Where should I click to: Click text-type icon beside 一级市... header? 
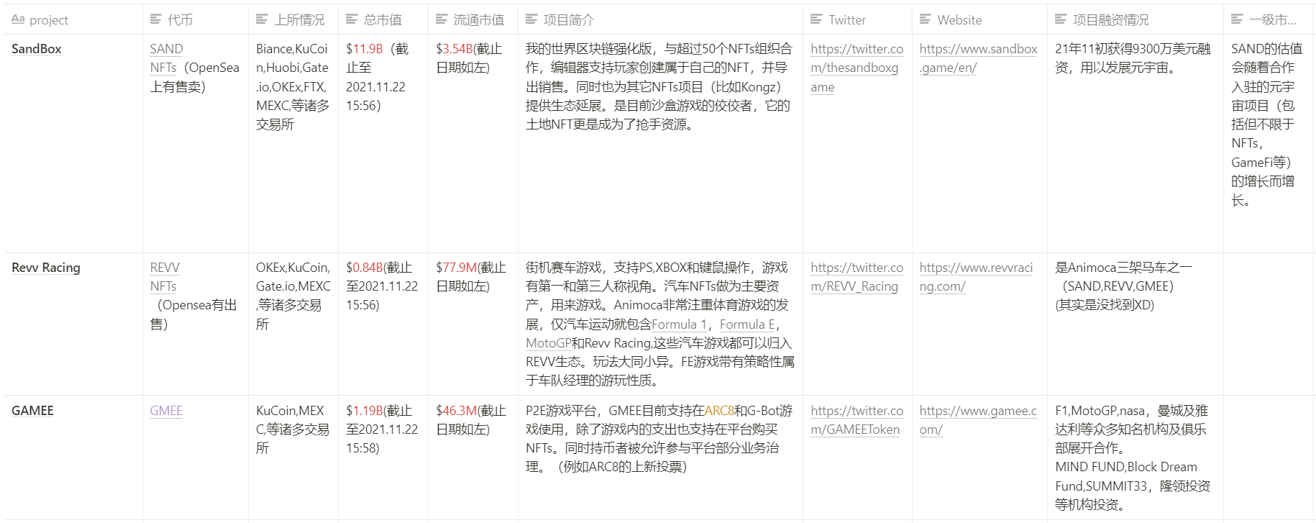(1237, 19)
